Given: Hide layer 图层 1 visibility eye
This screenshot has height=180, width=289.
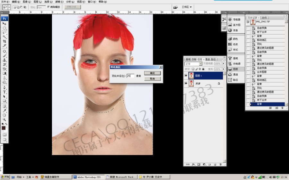Looking at the screenshot, I should [186, 76].
